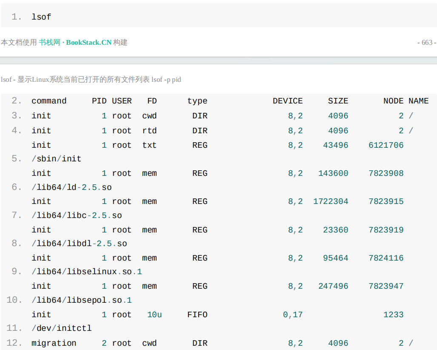Click node value 7823915
The width and height of the screenshot is (437, 350).
pyautogui.click(x=386, y=201)
